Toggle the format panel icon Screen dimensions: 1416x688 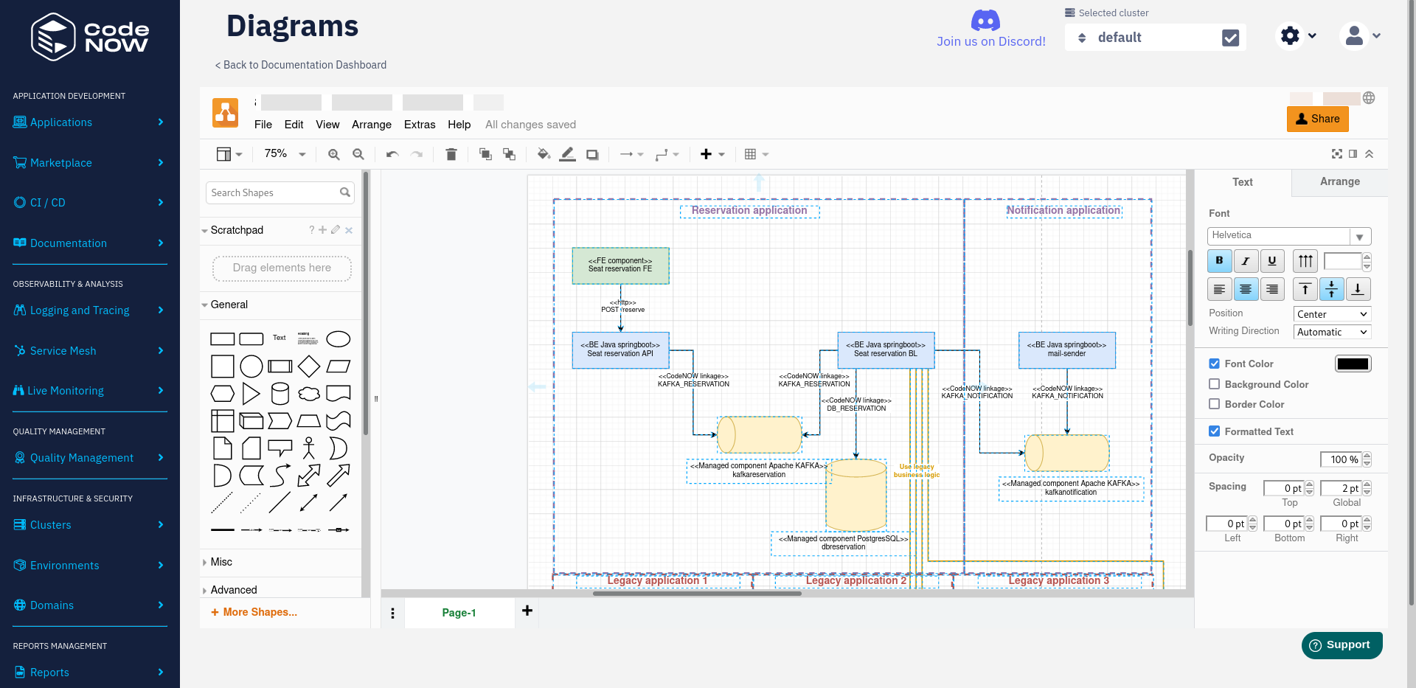(1353, 154)
